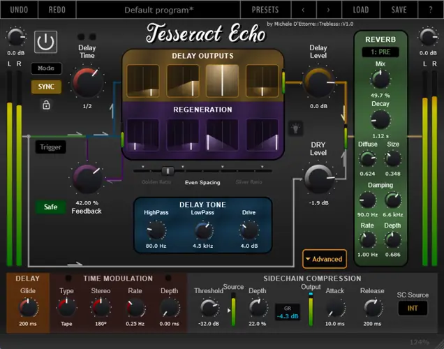Toggle the left Time Modulation LED
Image resolution: width=444 pixels, height=349 pixels.
click(68, 279)
